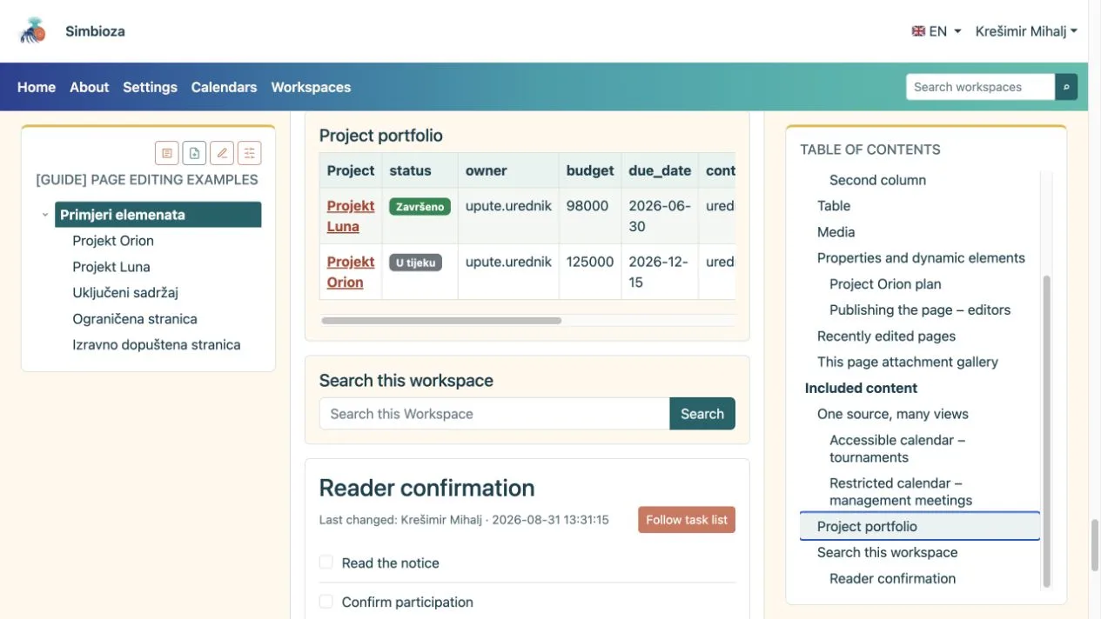This screenshot has width=1101, height=619.
Task: Click the budget value 125000
Action: 590,262
